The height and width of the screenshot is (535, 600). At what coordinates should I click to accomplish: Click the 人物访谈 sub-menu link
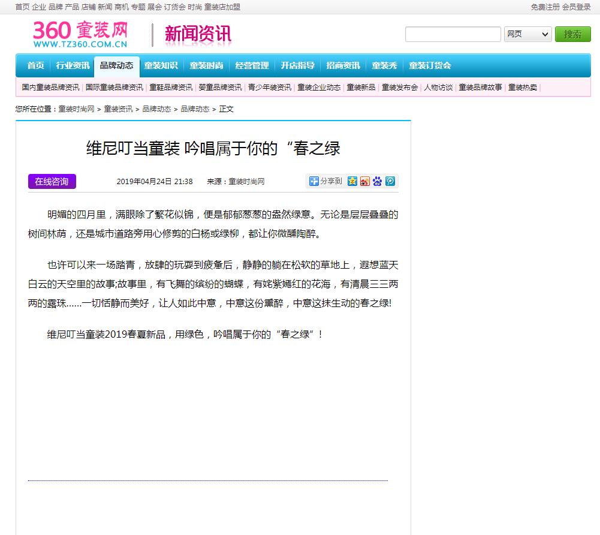point(439,88)
